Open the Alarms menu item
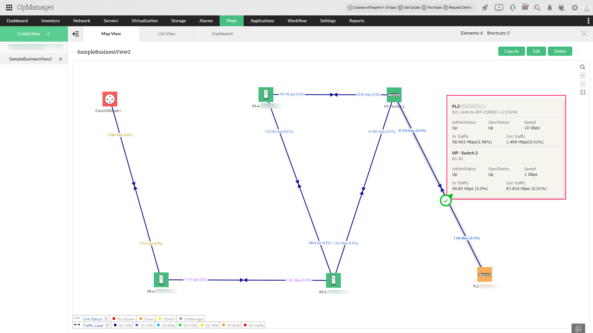The width and height of the screenshot is (593, 333). 206,21
